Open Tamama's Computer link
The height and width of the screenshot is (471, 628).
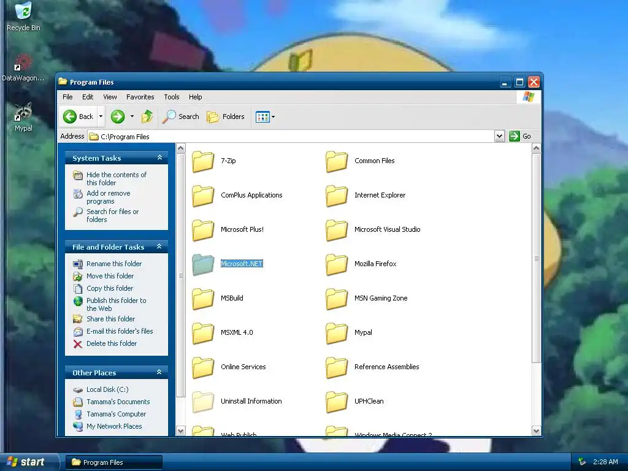point(116,414)
